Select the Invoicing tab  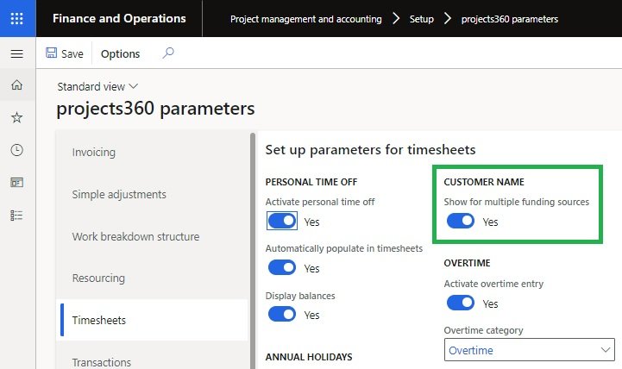[x=94, y=153]
